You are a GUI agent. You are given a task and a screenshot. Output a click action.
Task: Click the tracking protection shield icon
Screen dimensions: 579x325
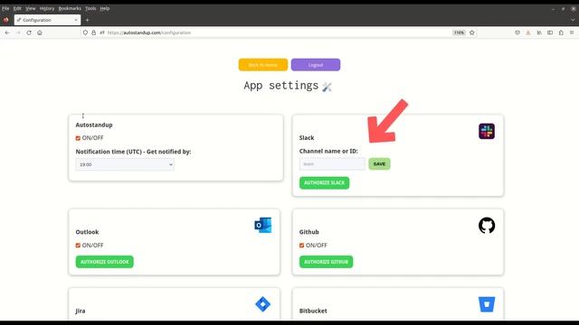click(x=85, y=32)
